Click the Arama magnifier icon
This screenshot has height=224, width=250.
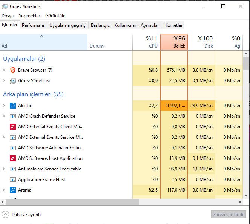13,190
